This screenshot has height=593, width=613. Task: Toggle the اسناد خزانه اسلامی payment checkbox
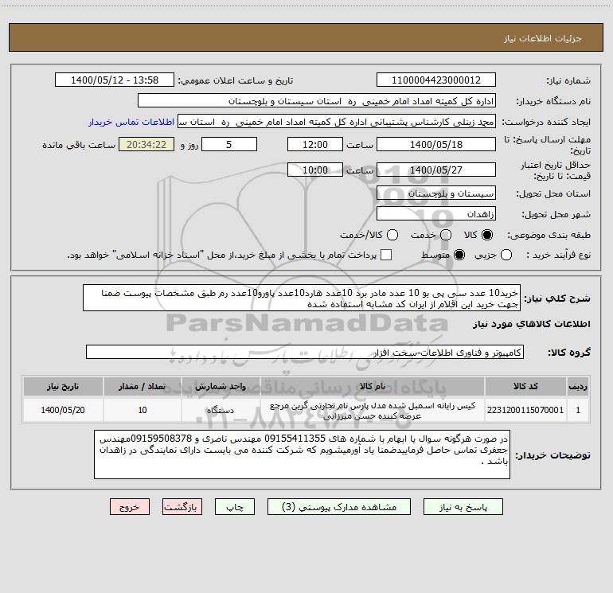pos(386,255)
